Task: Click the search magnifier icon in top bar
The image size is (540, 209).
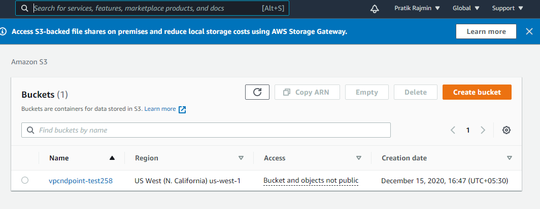Action: [25, 9]
